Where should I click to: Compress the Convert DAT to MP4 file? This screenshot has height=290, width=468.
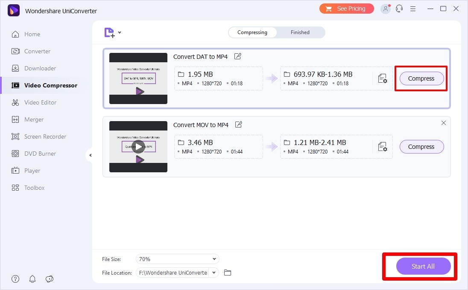(421, 78)
